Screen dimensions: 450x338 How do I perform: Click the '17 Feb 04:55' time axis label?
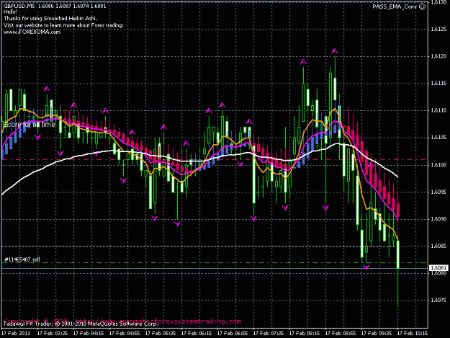tap(125, 334)
